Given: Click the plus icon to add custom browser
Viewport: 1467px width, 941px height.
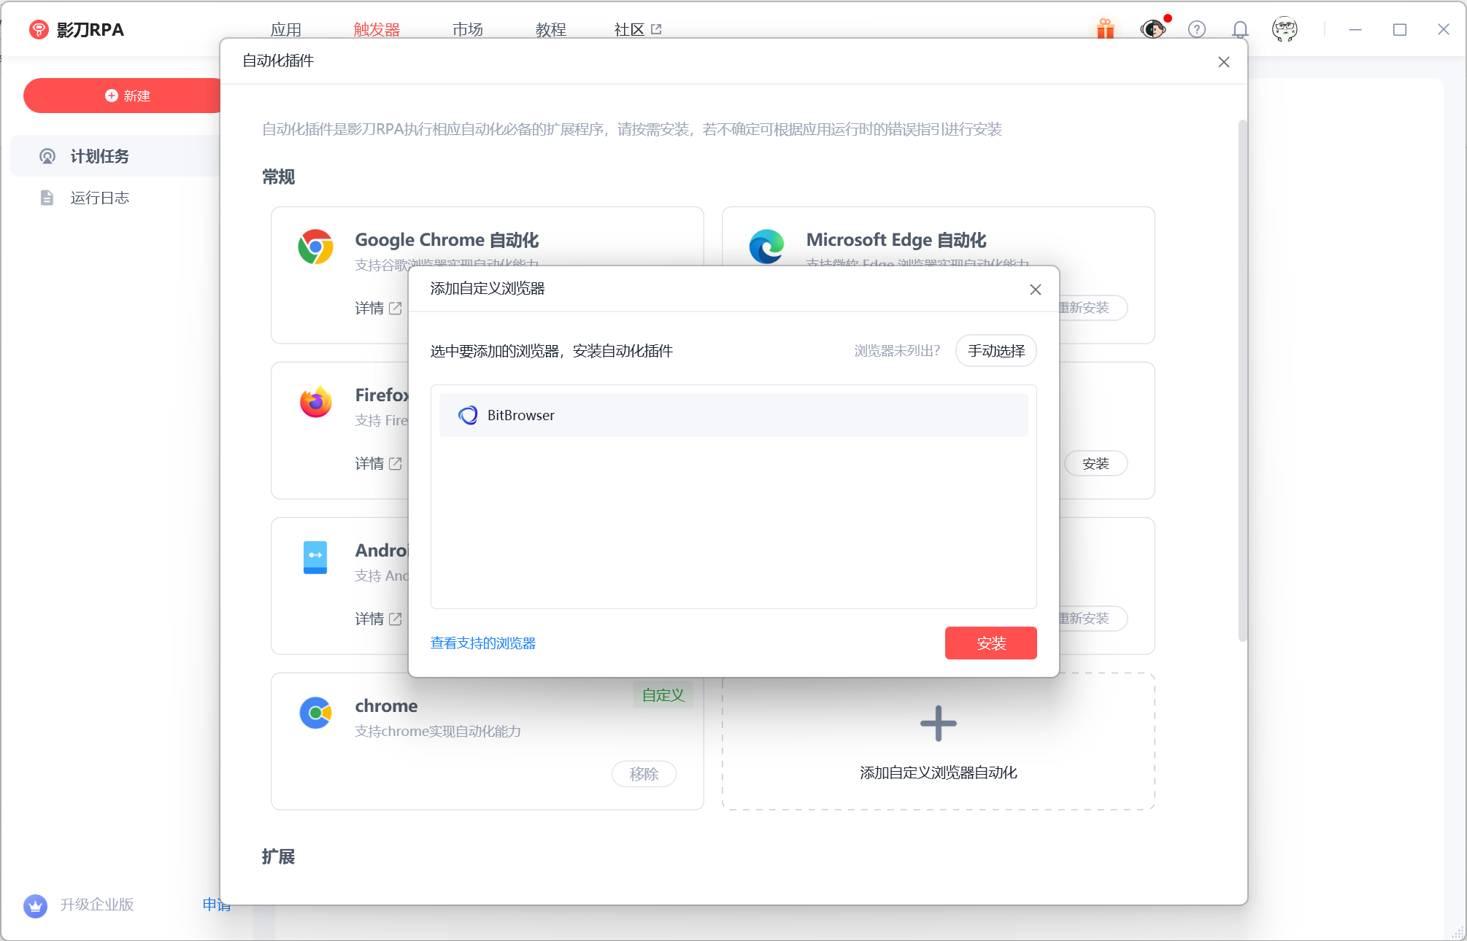Looking at the screenshot, I should tap(938, 724).
